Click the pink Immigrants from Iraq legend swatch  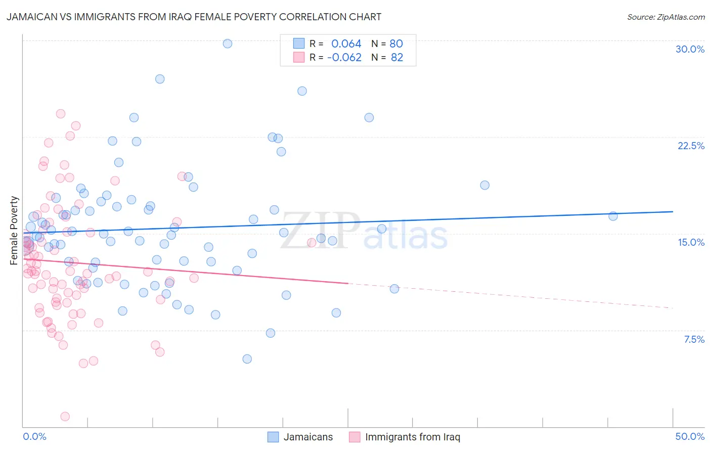tap(354, 437)
